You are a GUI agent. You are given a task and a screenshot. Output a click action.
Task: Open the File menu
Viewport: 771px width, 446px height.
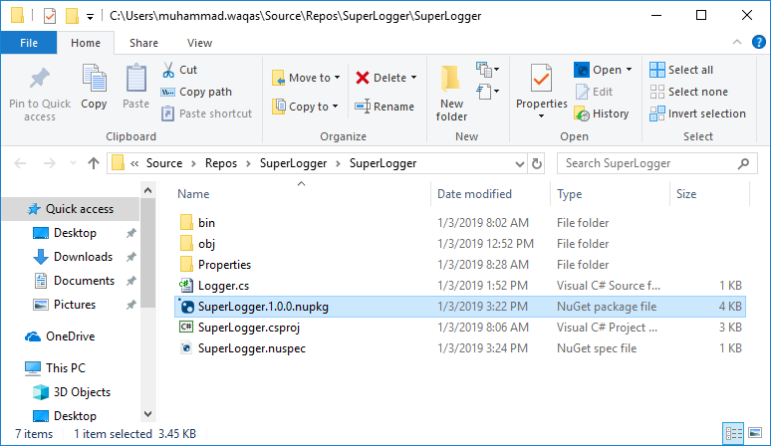(x=29, y=43)
